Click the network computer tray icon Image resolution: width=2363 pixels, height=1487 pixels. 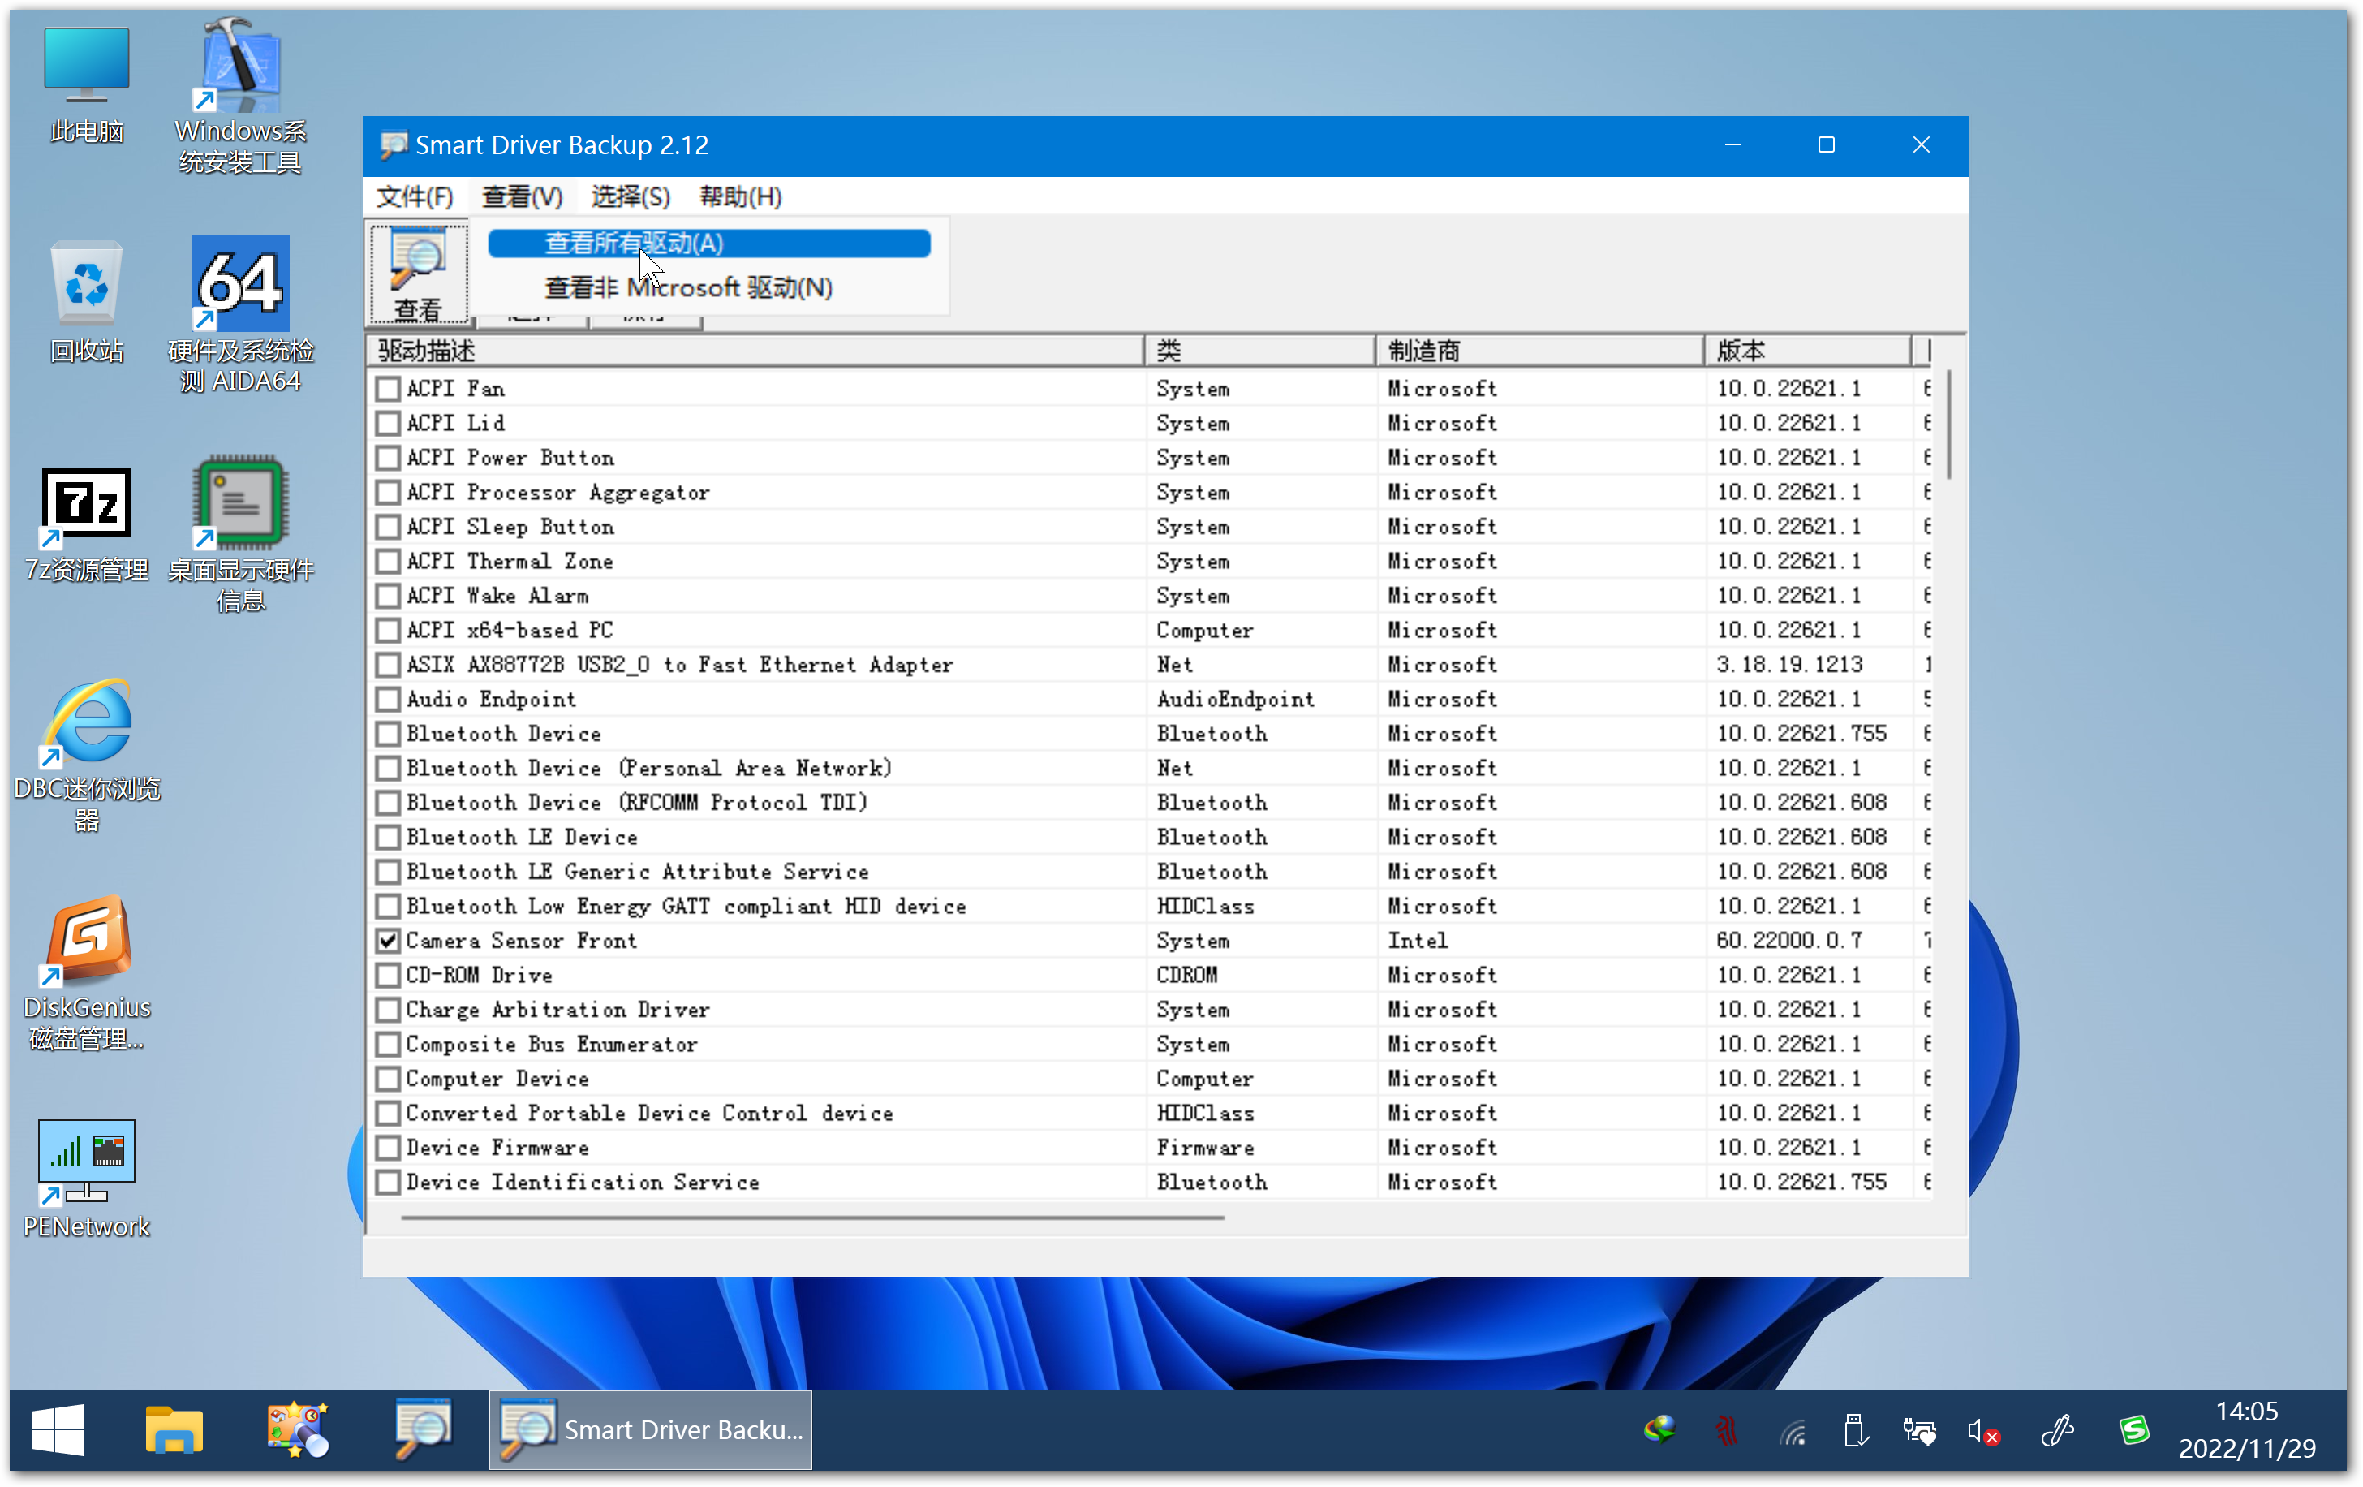pyautogui.click(x=1919, y=1432)
